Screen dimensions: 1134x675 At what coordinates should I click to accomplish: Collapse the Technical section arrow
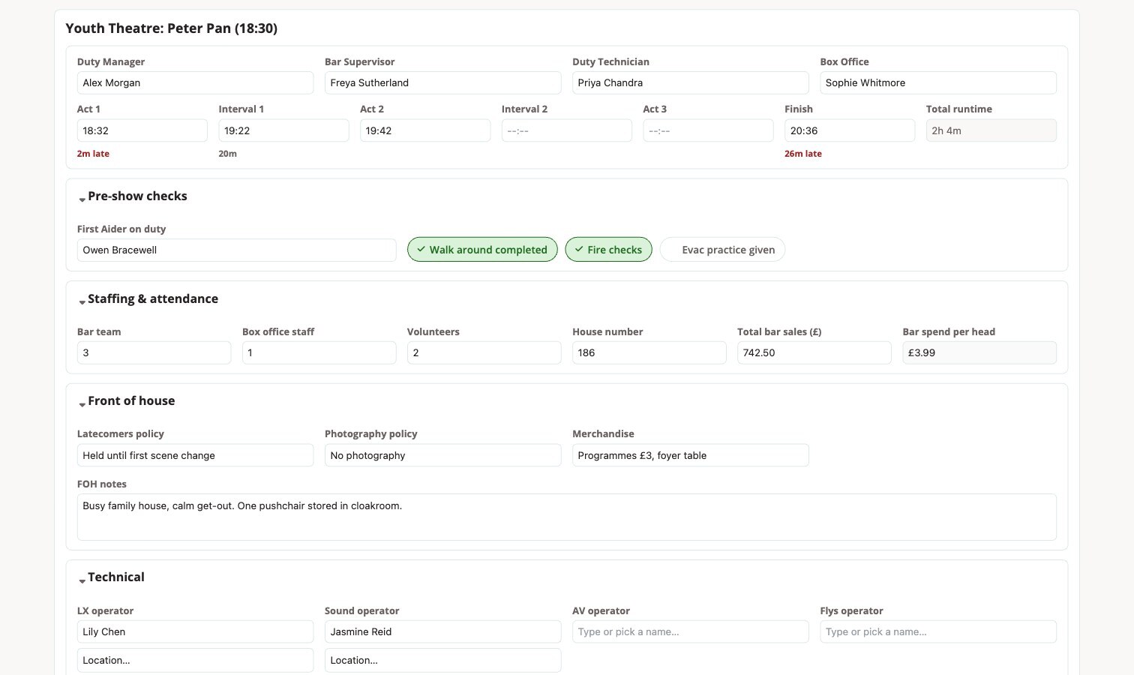click(x=82, y=580)
